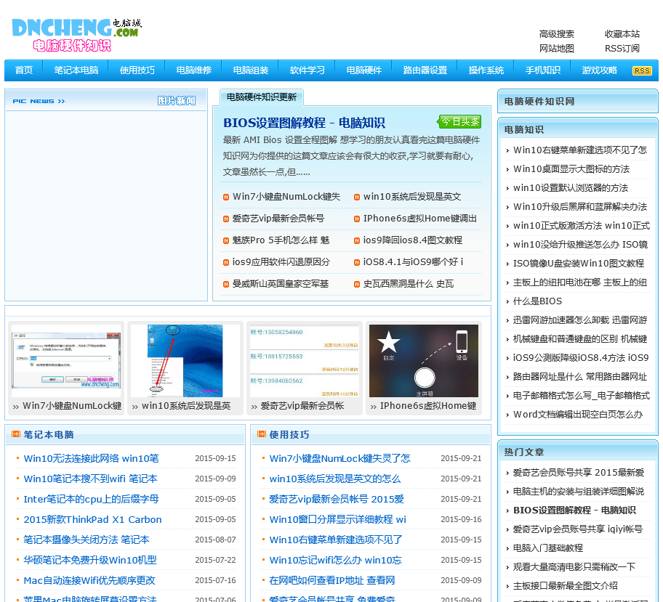
Task: Click bullet icon before Win7小键盘NumLock键失 headline
Action: [226, 197]
